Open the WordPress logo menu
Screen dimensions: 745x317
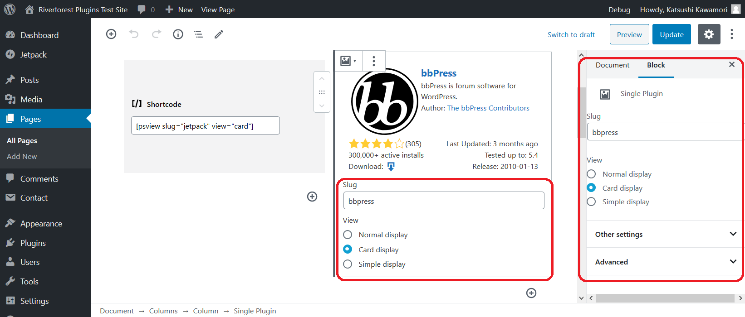pos(10,9)
